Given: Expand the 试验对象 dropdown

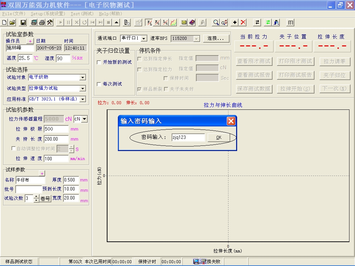Looking at the screenshot, I should click(83, 78).
